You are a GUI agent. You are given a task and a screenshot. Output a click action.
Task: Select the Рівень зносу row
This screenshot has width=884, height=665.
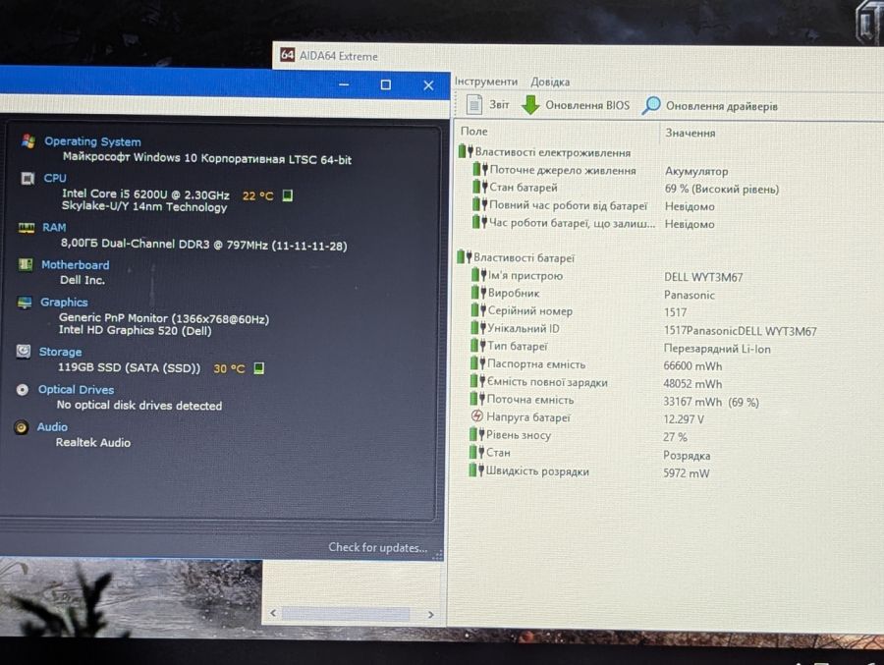point(579,435)
